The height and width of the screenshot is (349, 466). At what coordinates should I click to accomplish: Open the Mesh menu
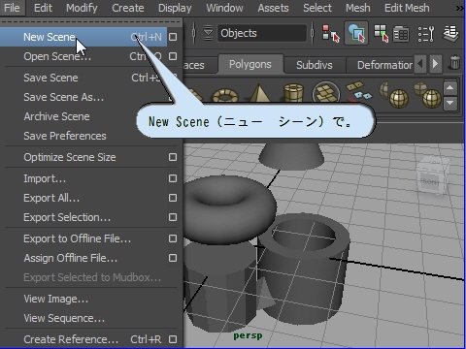click(357, 8)
